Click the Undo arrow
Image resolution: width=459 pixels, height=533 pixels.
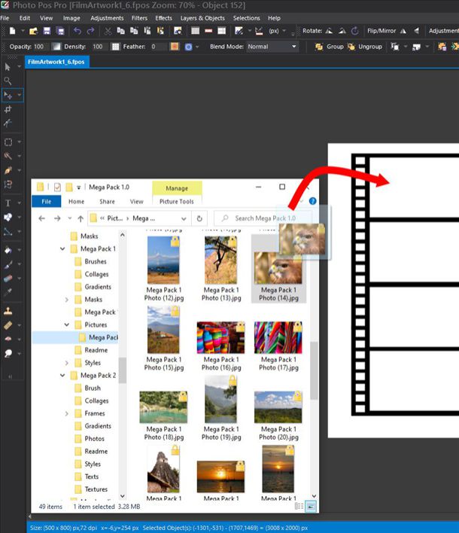(x=78, y=31)
